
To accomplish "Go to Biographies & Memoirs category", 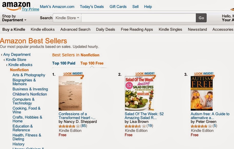I will click(x=24, y=82).
